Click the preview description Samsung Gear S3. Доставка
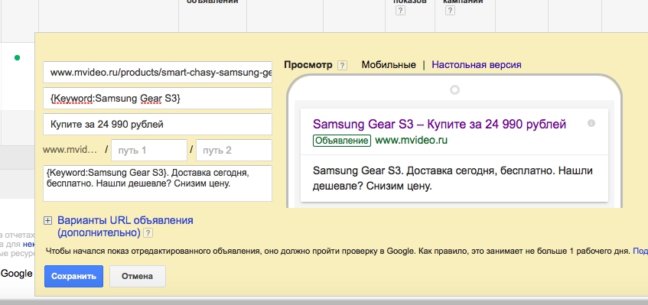Screen dimensions: 648x305 (453, 178)
